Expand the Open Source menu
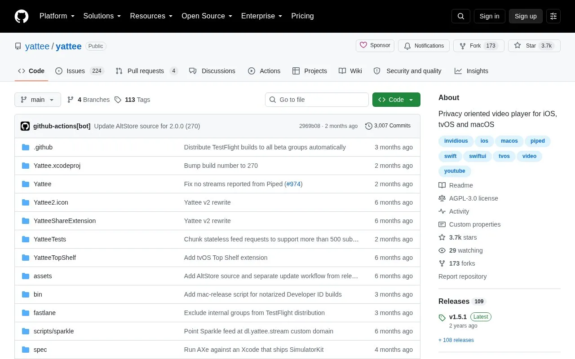 pos(207,16)
